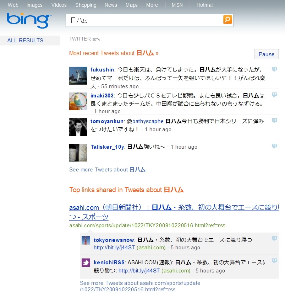Viewport: 285px width, 297px height.
Task: Open the tokyonewsnow username link
Action: click(x=114, y=240)
